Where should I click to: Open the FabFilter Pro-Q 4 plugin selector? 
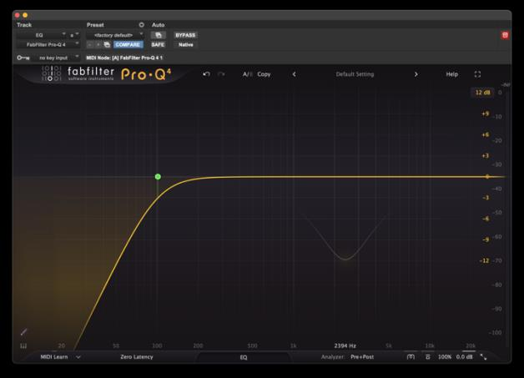coord(48,44)
